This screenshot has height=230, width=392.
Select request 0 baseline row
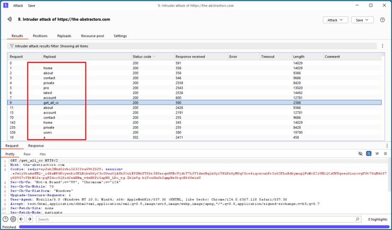(x=194, y=63)
